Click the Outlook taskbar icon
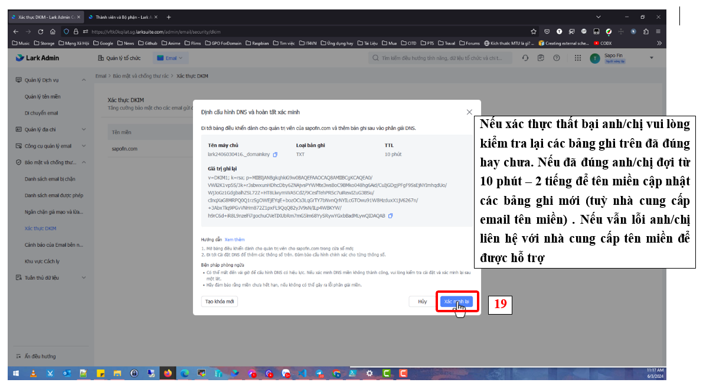703x389 pixels. point(67,373)
